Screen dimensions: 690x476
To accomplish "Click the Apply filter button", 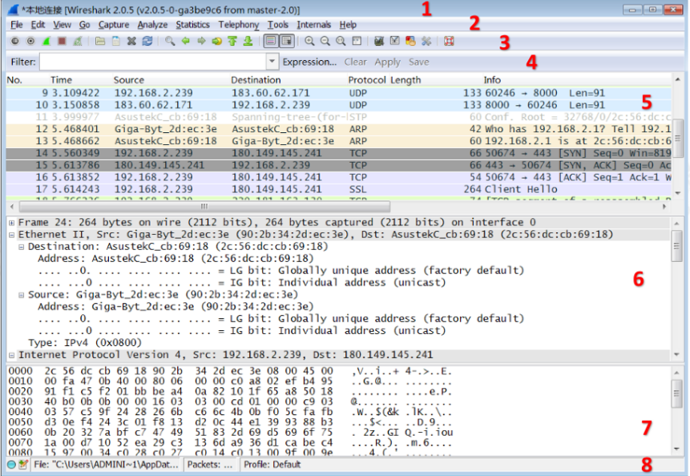I will (387, 62).
